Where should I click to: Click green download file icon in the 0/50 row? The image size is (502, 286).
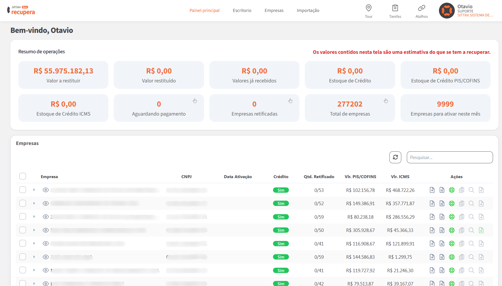coord(481,230)
